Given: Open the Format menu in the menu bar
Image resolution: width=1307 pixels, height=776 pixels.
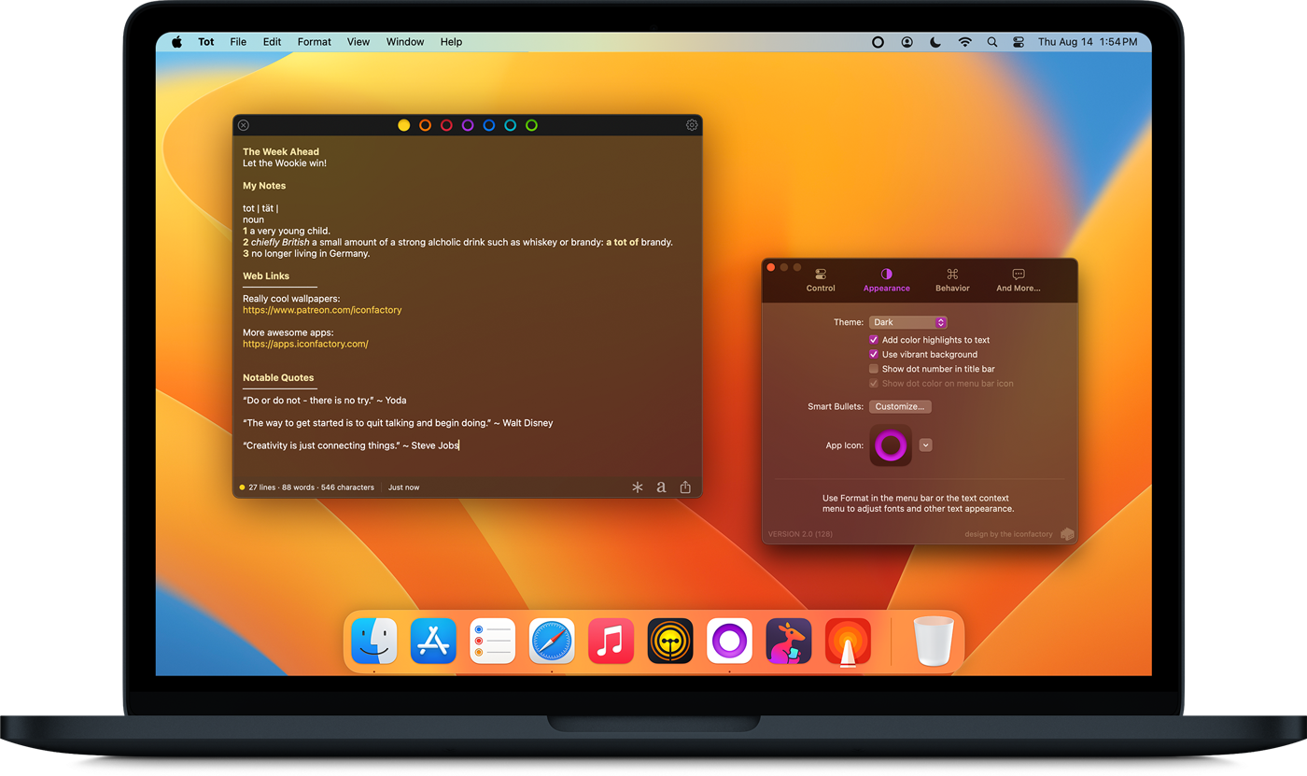Looking at the screenshot, I should point(314,41).
